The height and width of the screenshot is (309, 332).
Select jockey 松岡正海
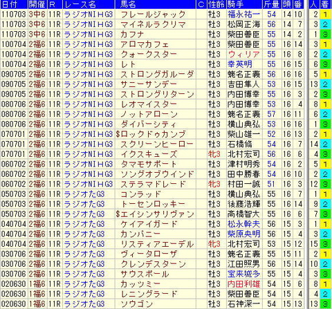pos(243,24)
